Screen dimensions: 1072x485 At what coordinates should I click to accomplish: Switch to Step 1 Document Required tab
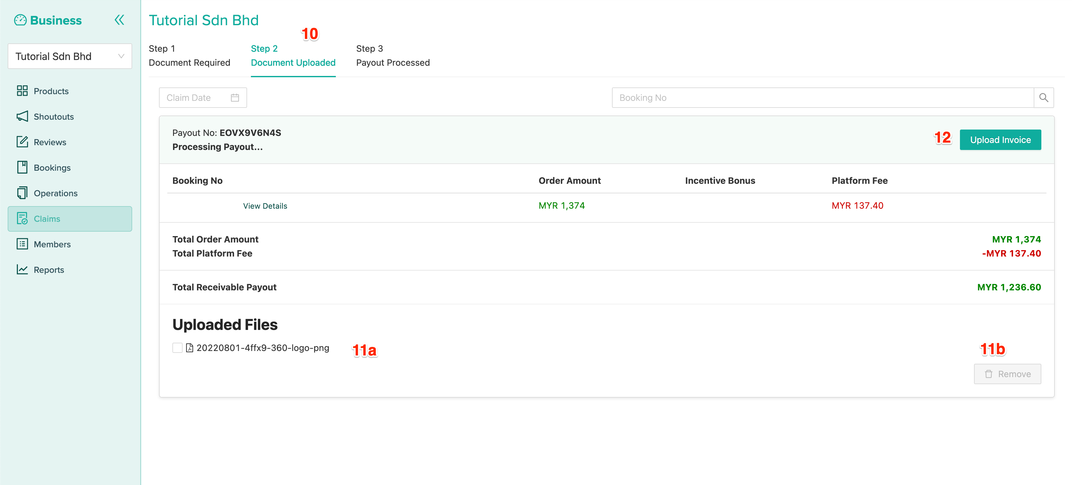[189, 56]
